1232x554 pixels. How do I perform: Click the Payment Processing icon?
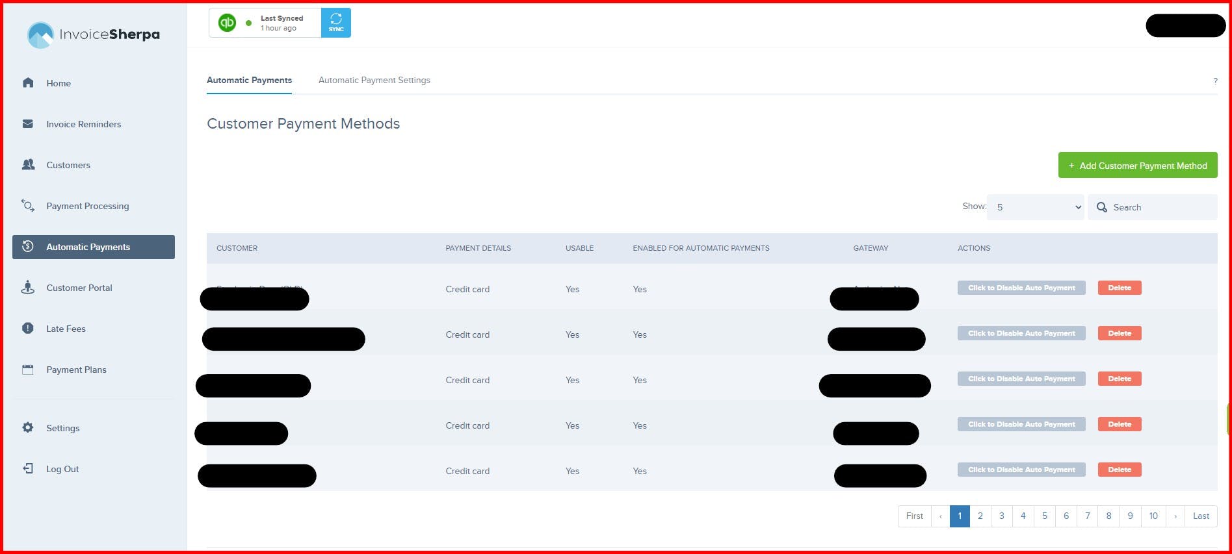tap(28, 205)
